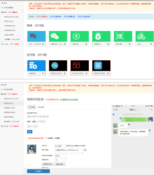Open the blue coins-and-yen Alipay balance tile

click(x=33, y=65)
